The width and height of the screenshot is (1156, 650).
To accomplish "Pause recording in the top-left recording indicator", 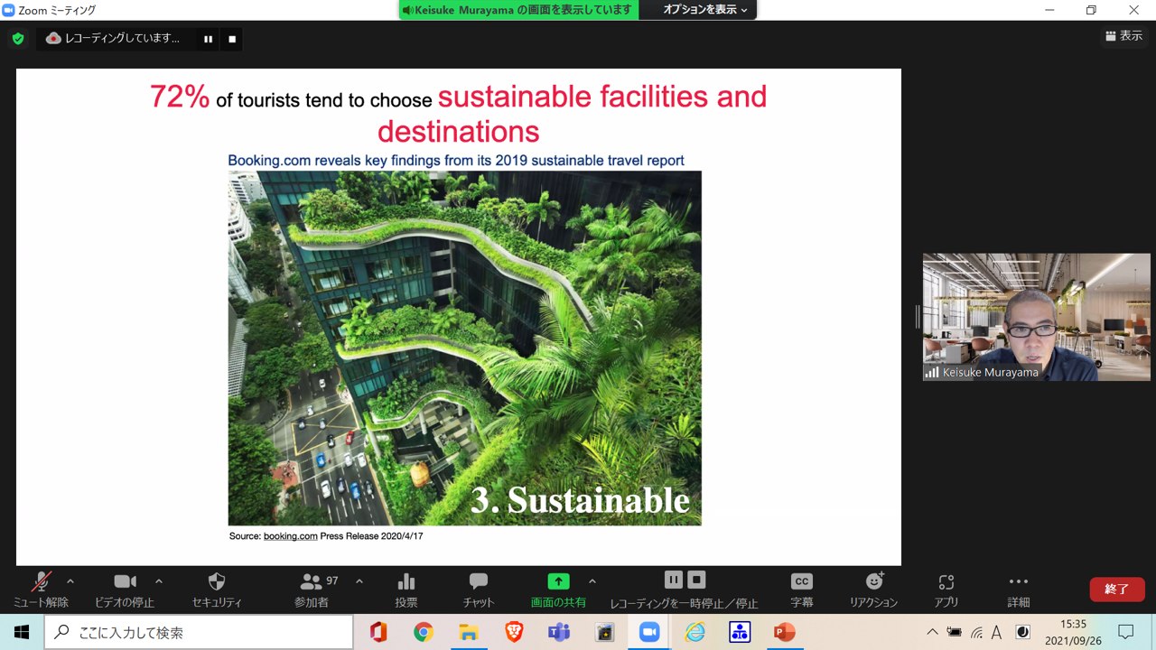I will (x=208, y=39).
